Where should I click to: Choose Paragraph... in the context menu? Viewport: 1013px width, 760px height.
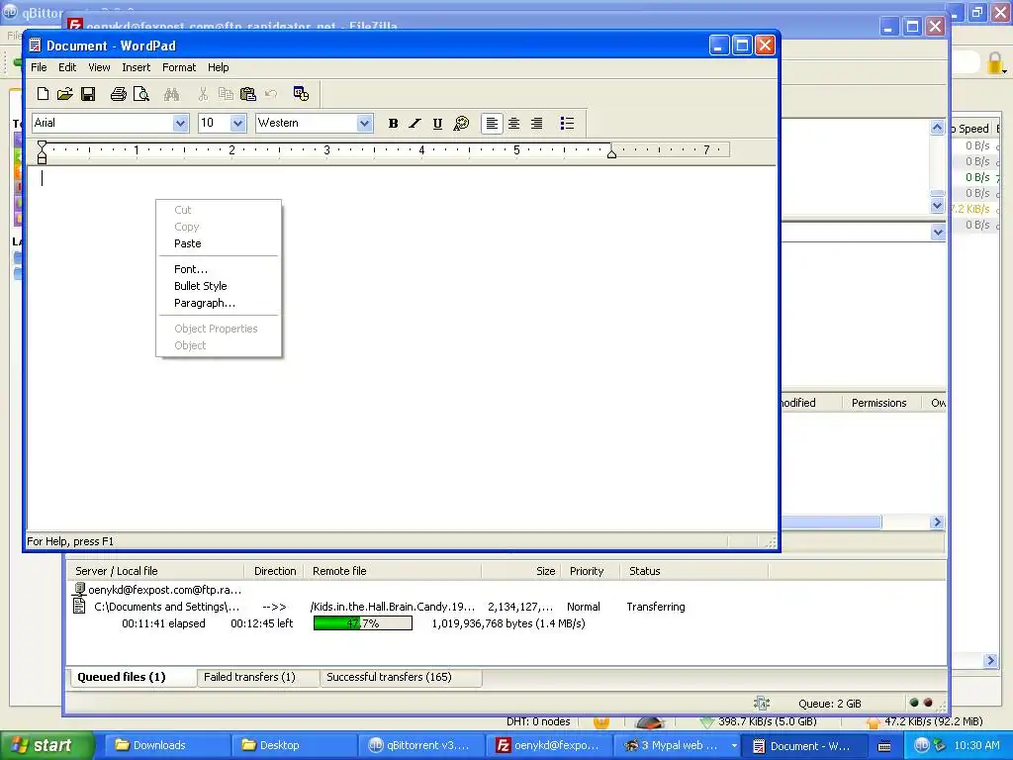pyautogui.click(x=219, y=303)
